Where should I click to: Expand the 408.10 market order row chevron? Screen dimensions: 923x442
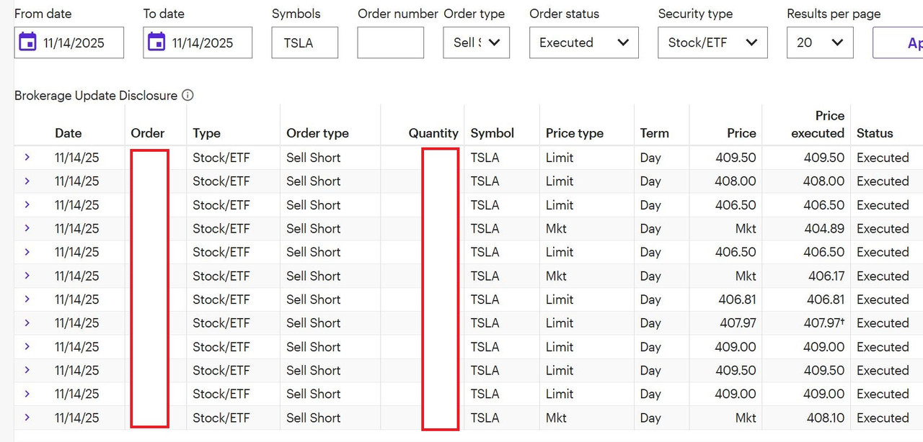tap(27, 418)
